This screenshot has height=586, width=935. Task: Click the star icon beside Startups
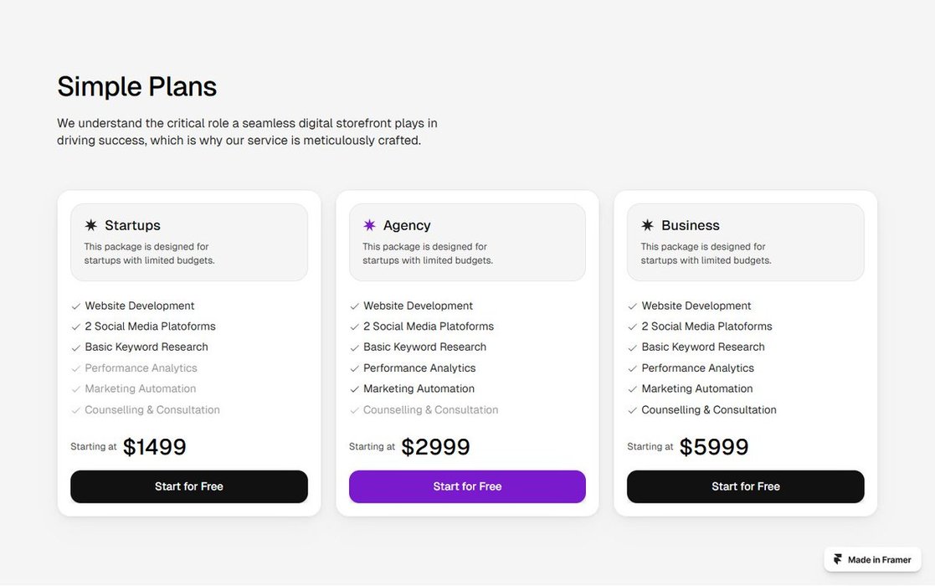pyautogui.click(x=91, y=225)
